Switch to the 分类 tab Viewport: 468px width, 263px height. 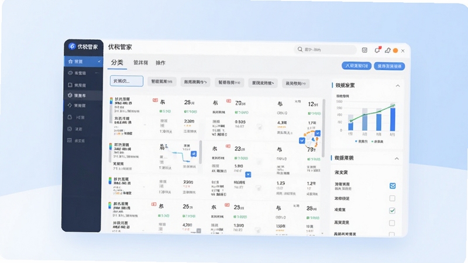tap(117, 63)
